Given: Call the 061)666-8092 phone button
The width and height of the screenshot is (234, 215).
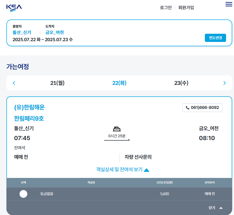Looking at the screenshot, I should pyautogui.click(x=202, y=108).
